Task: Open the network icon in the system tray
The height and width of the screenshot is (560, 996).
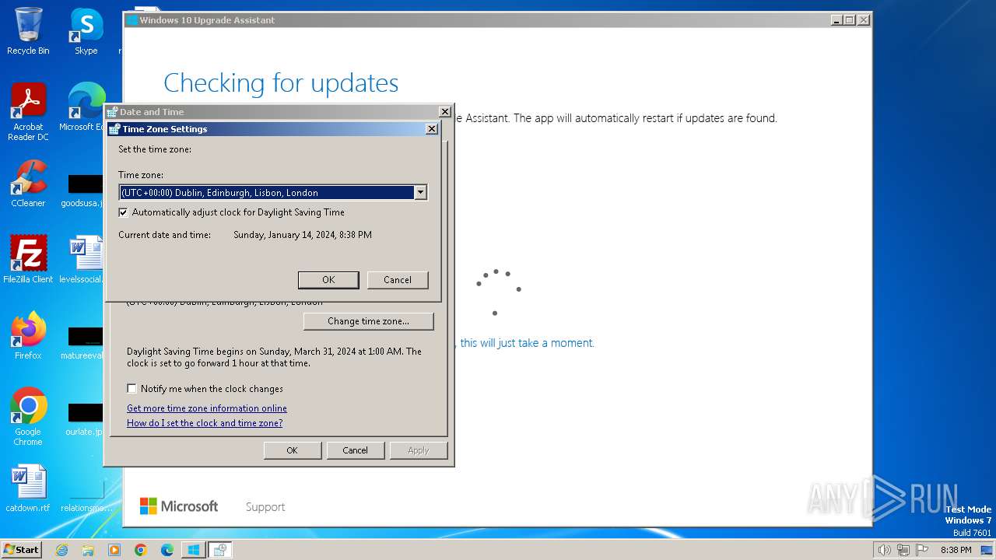Action: [903, 550]
